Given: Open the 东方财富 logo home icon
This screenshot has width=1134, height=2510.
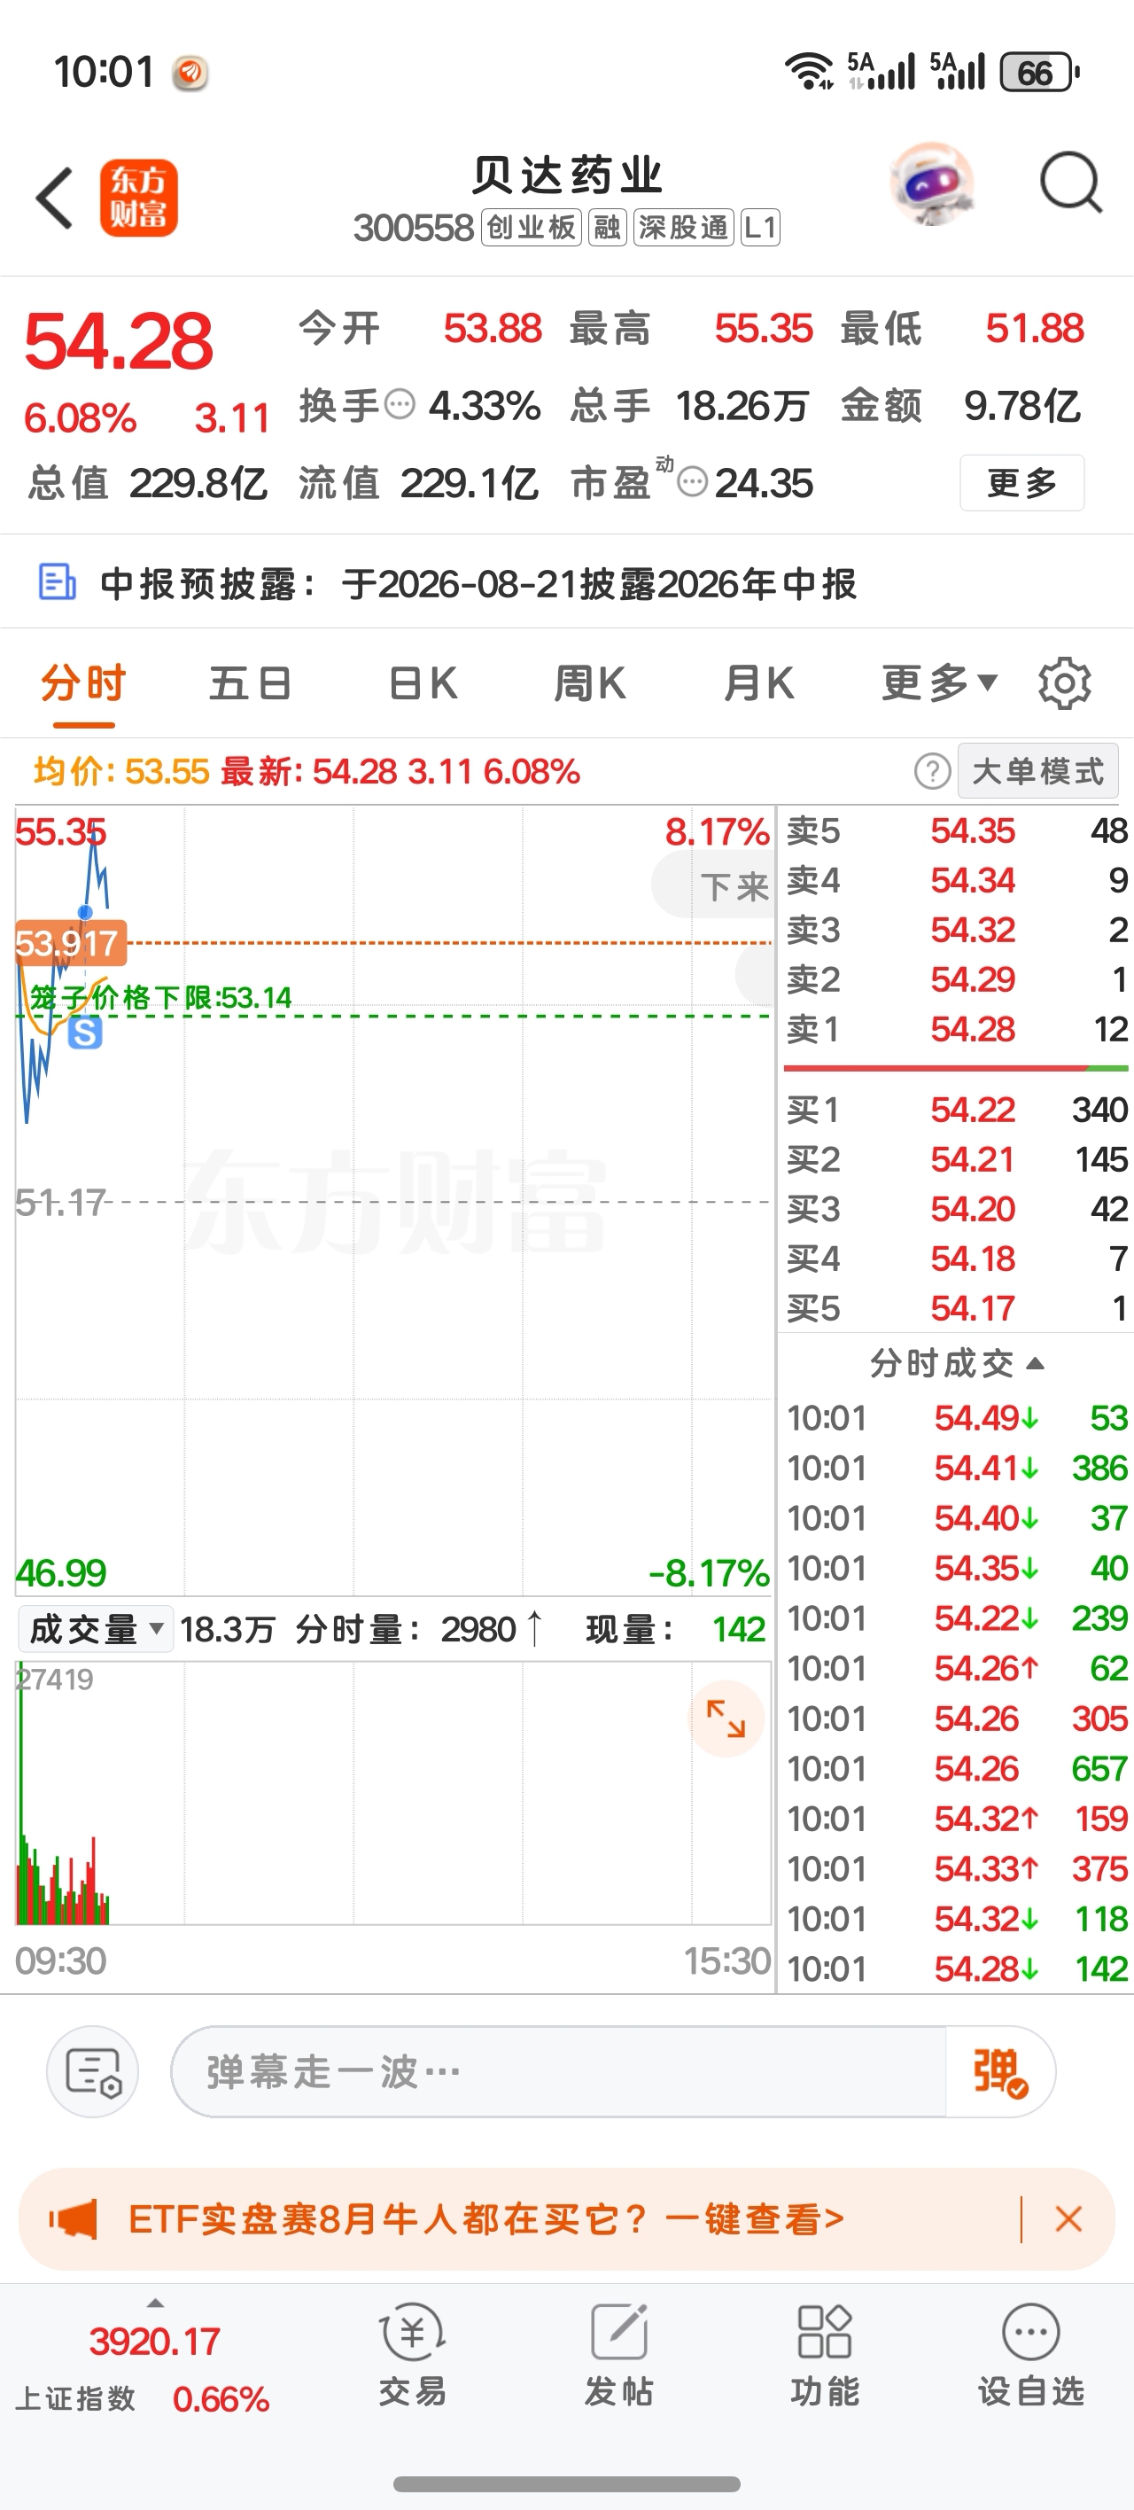Looking at the screenshot, I should click(x=138, y=198).
